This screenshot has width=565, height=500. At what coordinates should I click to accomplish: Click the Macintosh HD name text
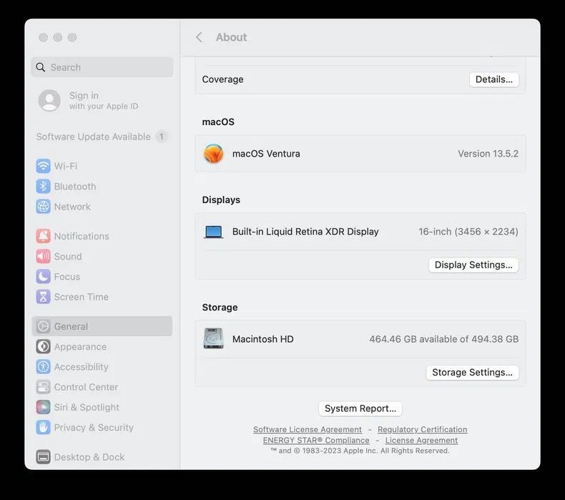click(262, 339)
